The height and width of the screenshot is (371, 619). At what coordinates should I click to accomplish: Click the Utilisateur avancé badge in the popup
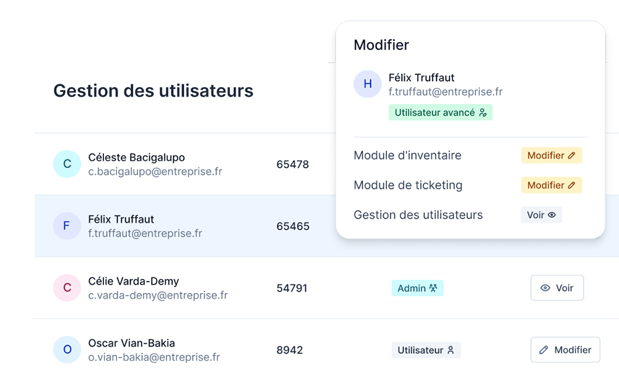(x=440, y=112)
